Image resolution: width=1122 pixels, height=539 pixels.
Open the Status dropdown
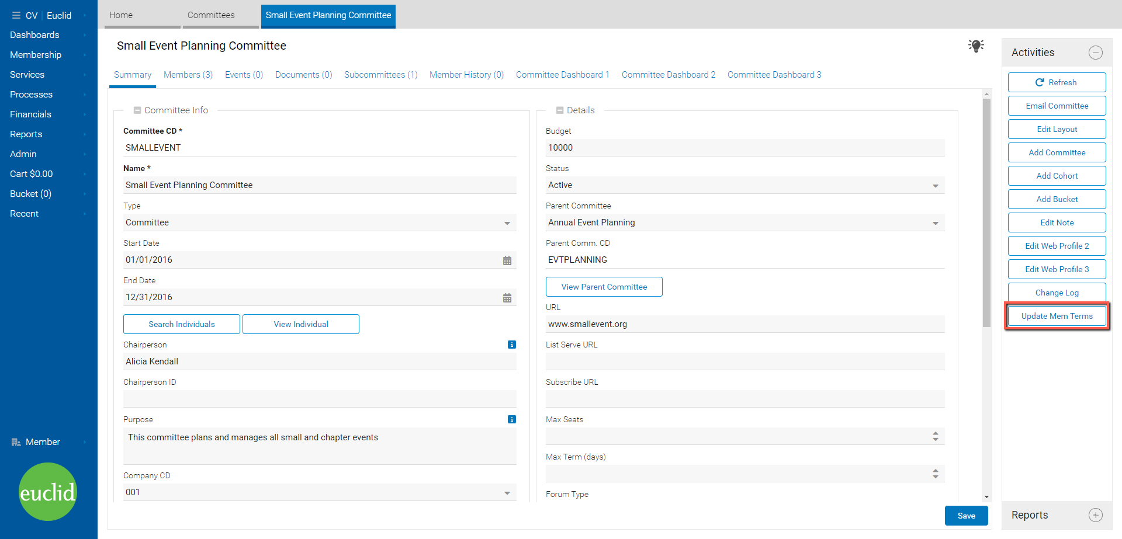coord(745,185)
